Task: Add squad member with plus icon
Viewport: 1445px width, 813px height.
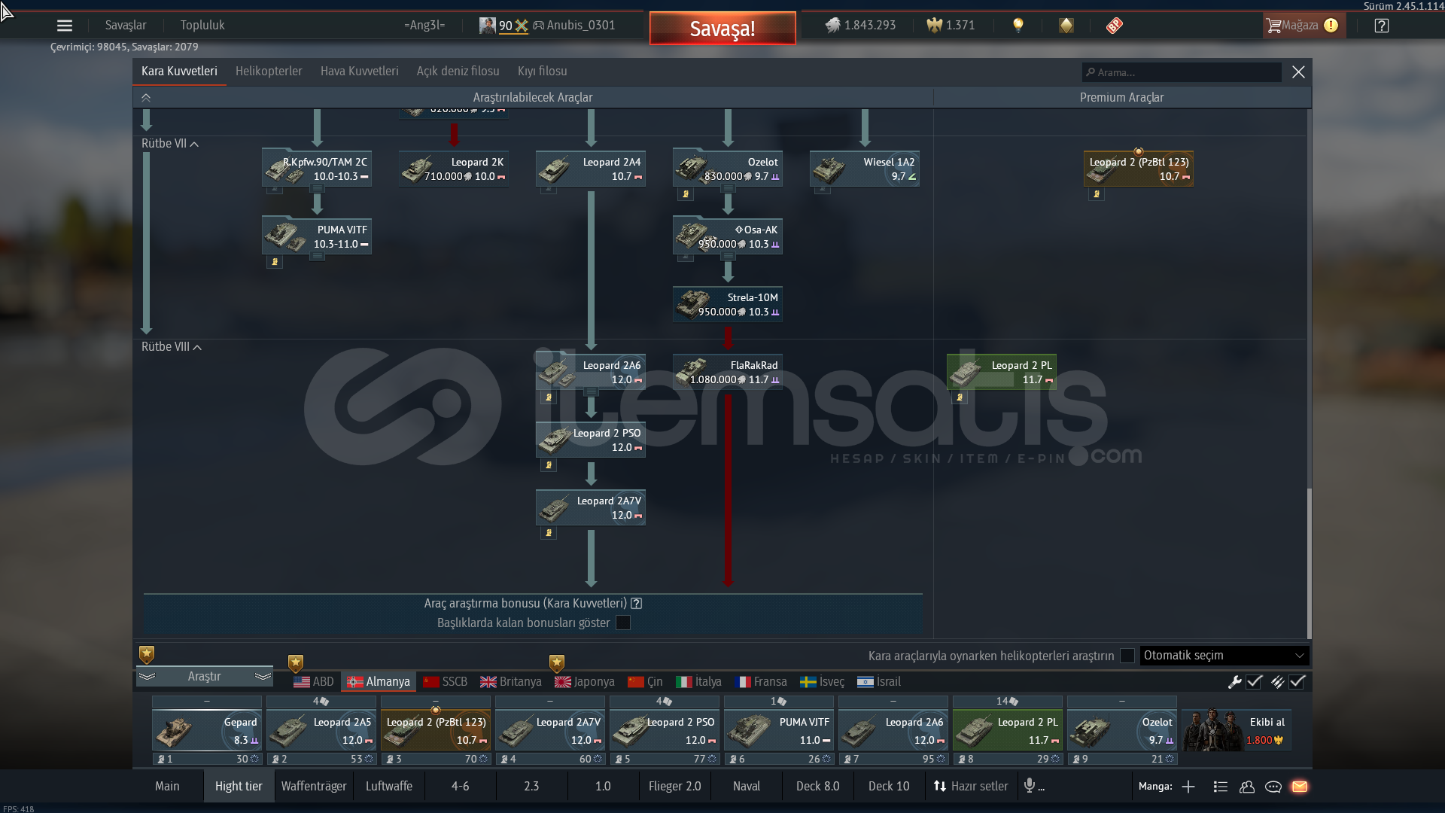Action: click(1188, 787)
